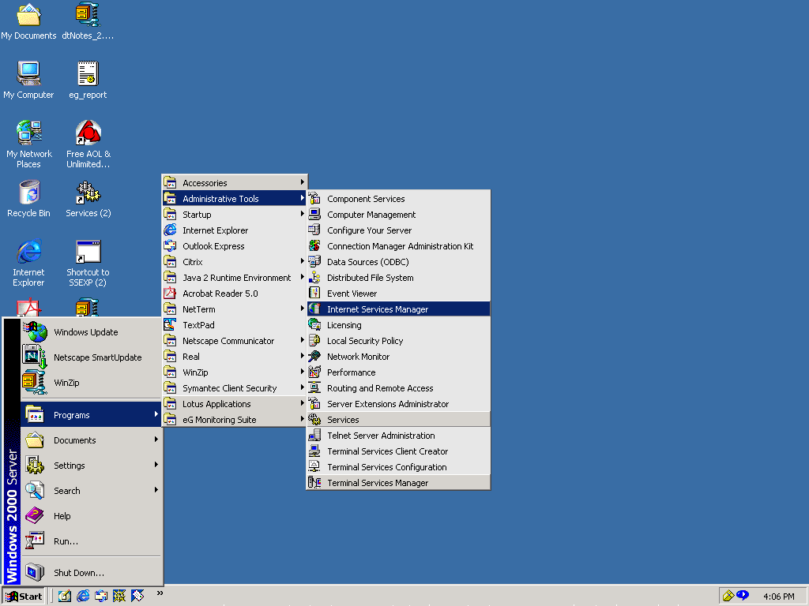The image size is (809, 606).
Task: Open the dtNotes_2 zip desktop icon
Action: (88, 21)
